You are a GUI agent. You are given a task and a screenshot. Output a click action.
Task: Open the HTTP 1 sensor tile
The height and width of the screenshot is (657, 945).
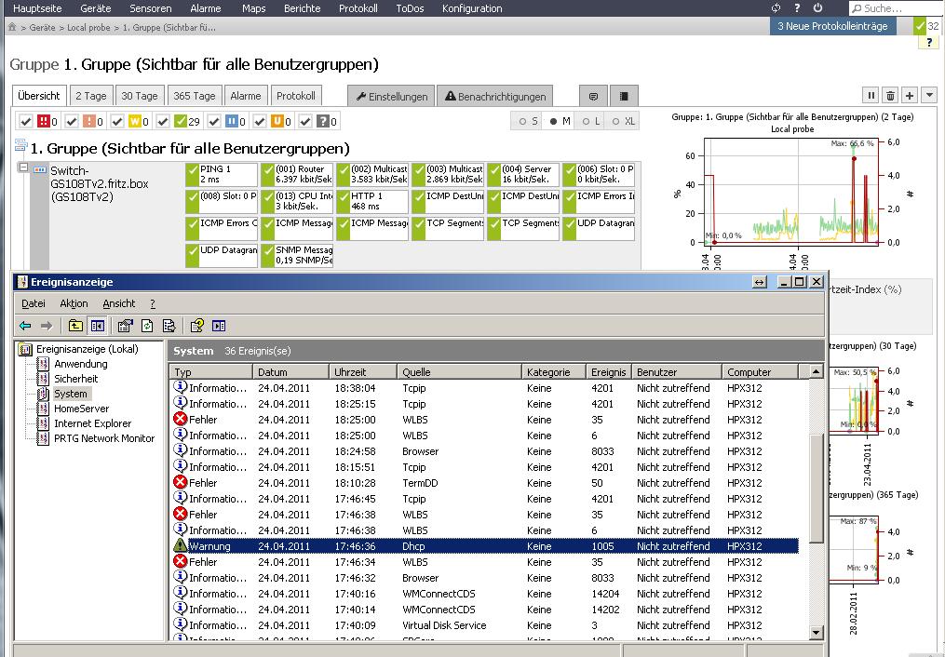click(x=371, y=201)
